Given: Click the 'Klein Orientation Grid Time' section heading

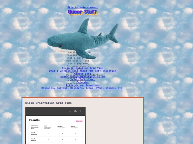Looking at the screenshot, I should pyautogui.click(x=48, y=103).
